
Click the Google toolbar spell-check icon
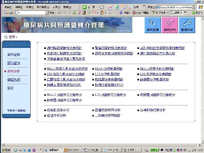[154, 13]
